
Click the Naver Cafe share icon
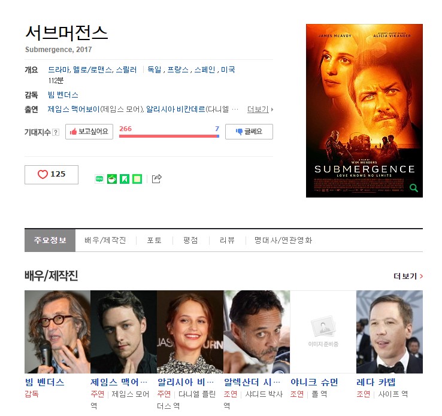pos(112,179)
